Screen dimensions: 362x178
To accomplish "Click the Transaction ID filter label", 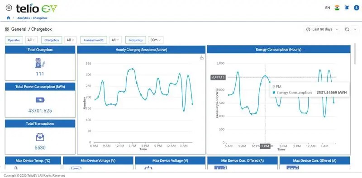I will coord(94,40).
